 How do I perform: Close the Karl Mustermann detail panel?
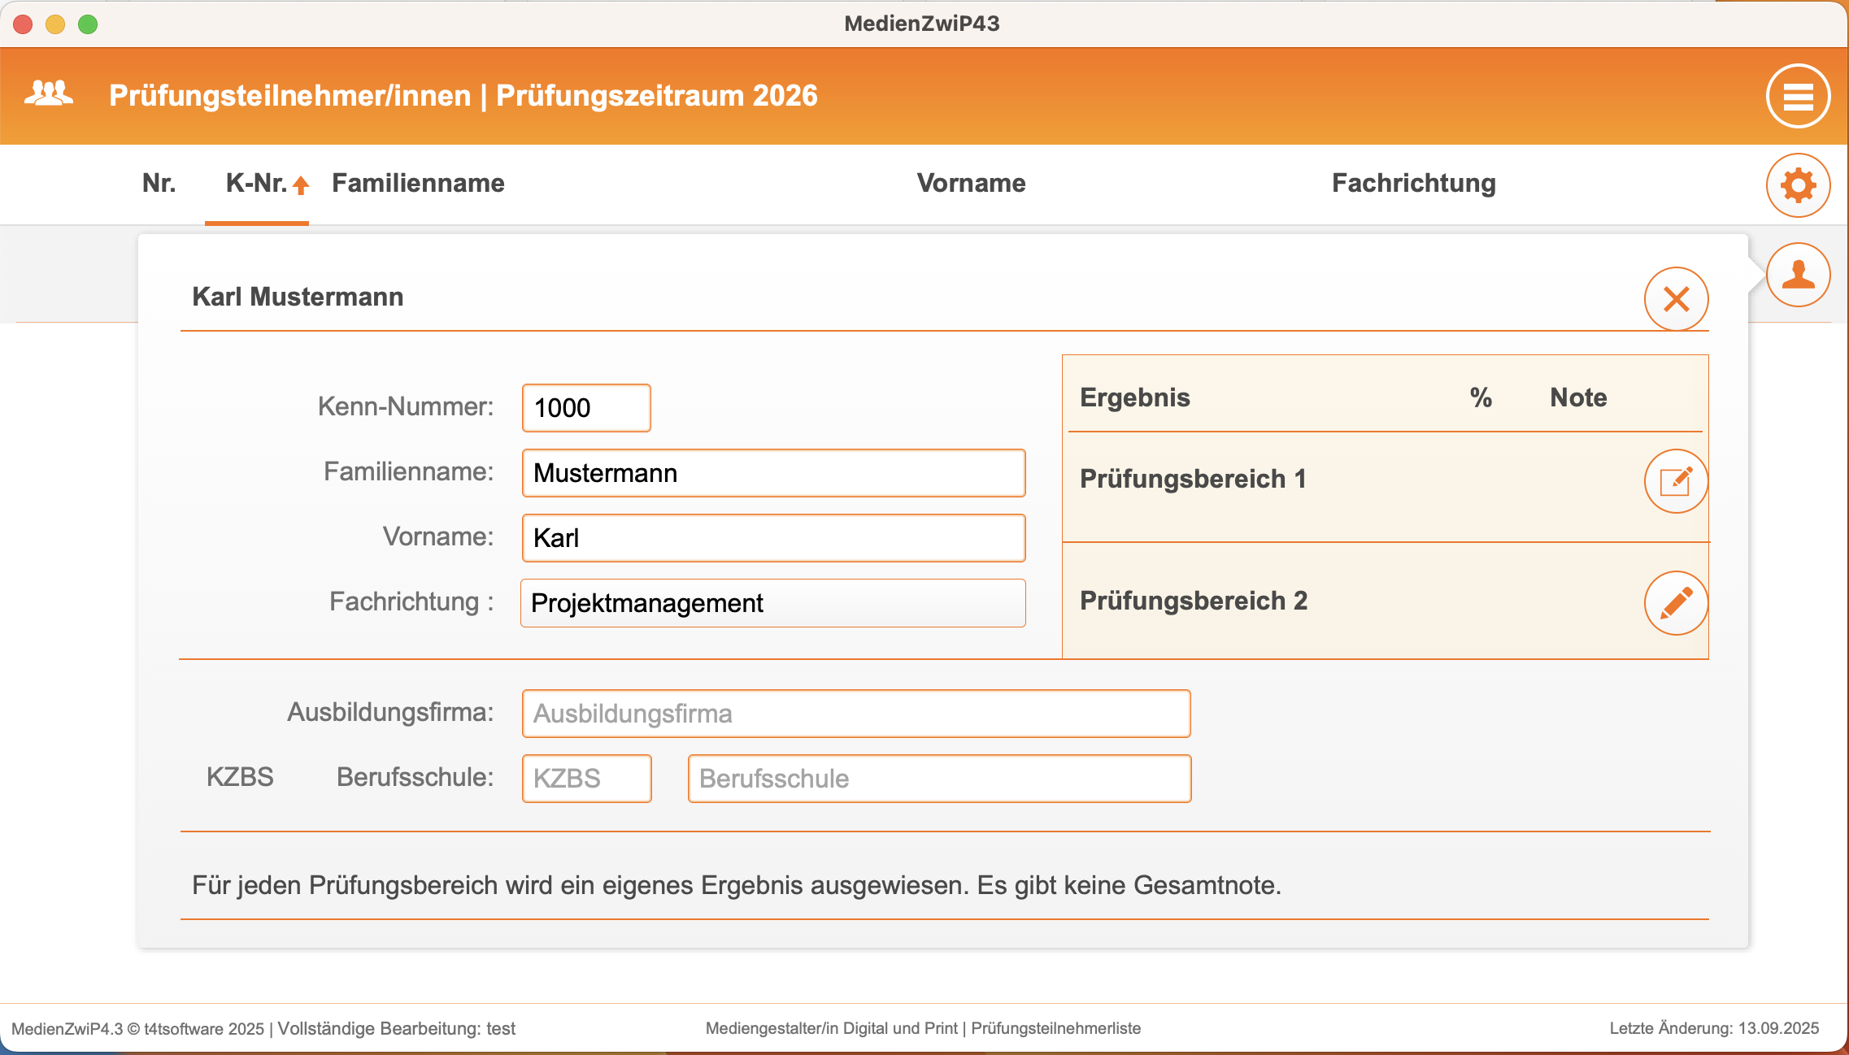pos(1676,299)
